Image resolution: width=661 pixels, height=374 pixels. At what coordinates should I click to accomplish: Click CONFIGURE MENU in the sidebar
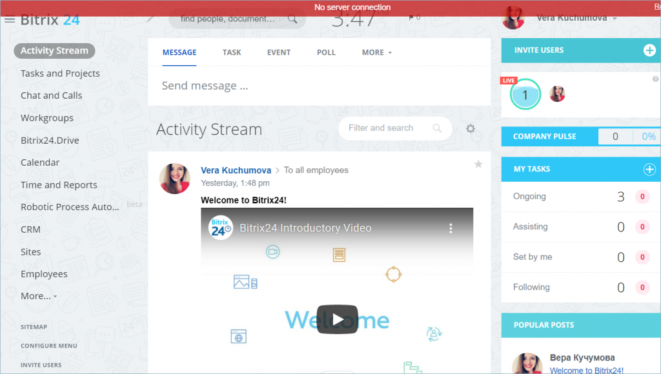pos(49,346)
